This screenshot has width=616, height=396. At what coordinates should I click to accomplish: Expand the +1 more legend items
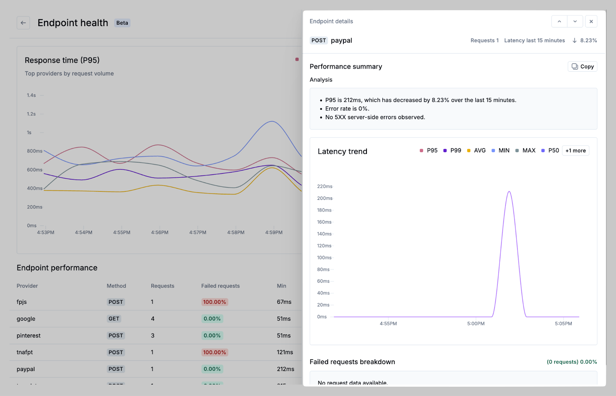point(575,151)
